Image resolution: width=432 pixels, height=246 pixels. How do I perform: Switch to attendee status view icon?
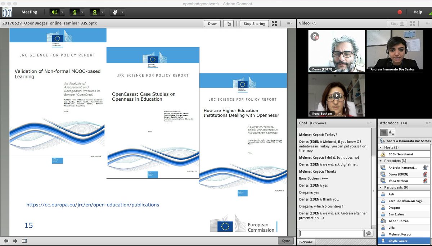(391, 133)
